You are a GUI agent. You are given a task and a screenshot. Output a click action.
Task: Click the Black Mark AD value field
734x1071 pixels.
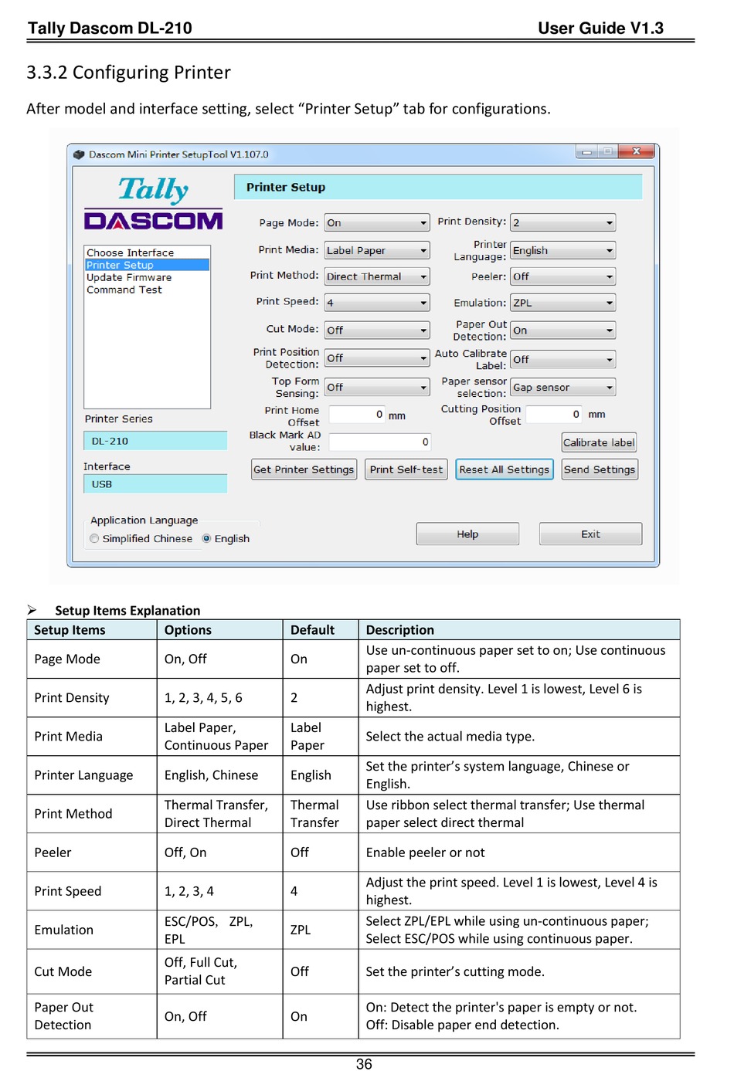(380, 442)
